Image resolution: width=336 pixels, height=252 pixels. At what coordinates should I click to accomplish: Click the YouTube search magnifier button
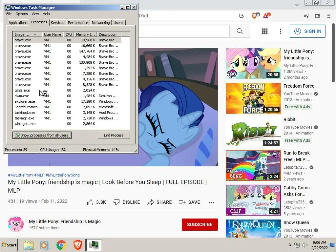click(x=240, y=31)
